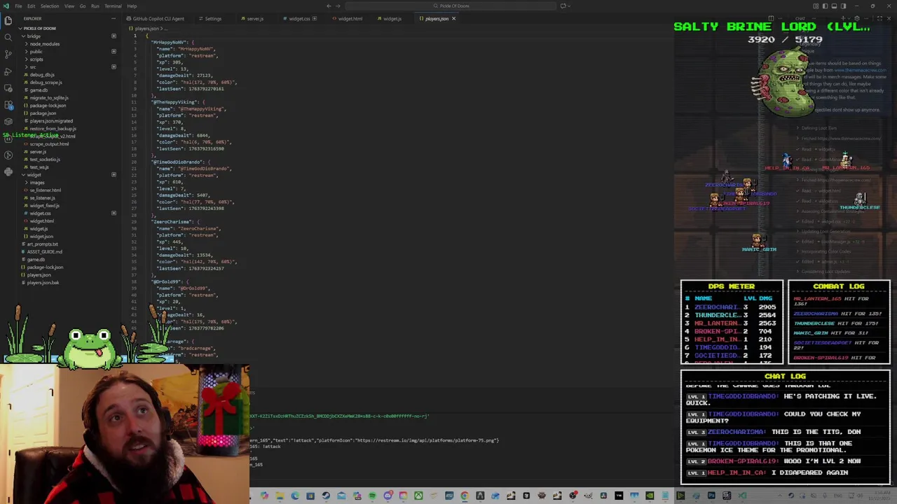
Task: Open the Run and Debug view
Action: tap(8, 71)
